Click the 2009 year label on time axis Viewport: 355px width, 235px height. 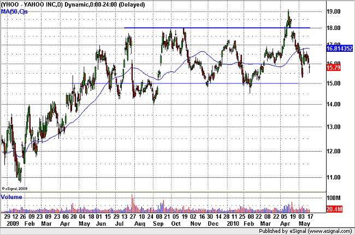(x=13, y=224)
